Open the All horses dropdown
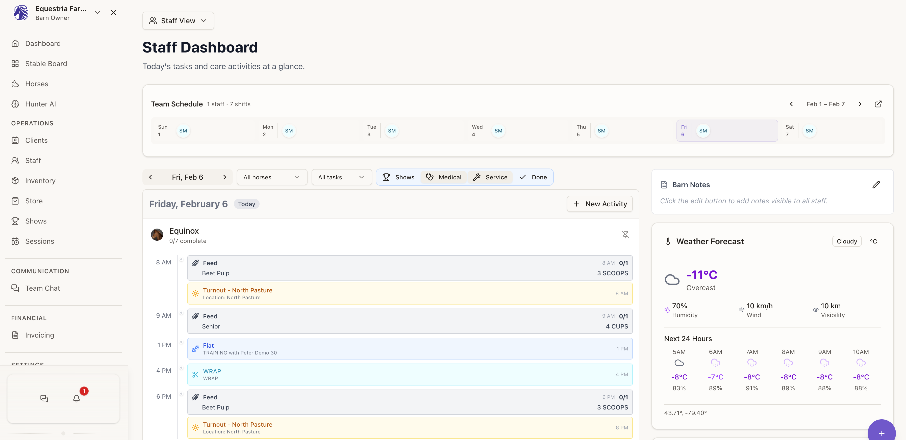This screenshot has height=440, width=906. tap(271, 177)
